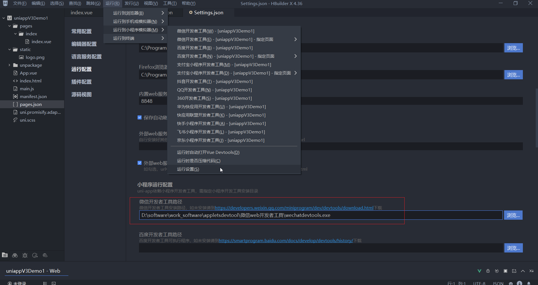Open a new terminal with console-plus icon
Viewport: 538px width, 285px height.
(x=514, y=271)
